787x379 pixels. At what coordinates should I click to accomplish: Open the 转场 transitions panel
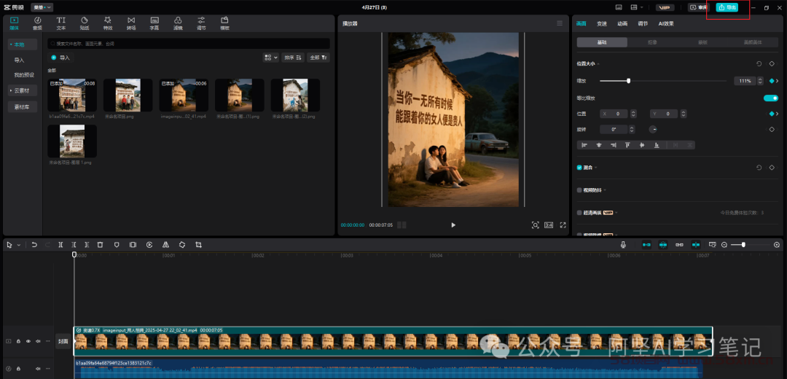tap(131, 23)
